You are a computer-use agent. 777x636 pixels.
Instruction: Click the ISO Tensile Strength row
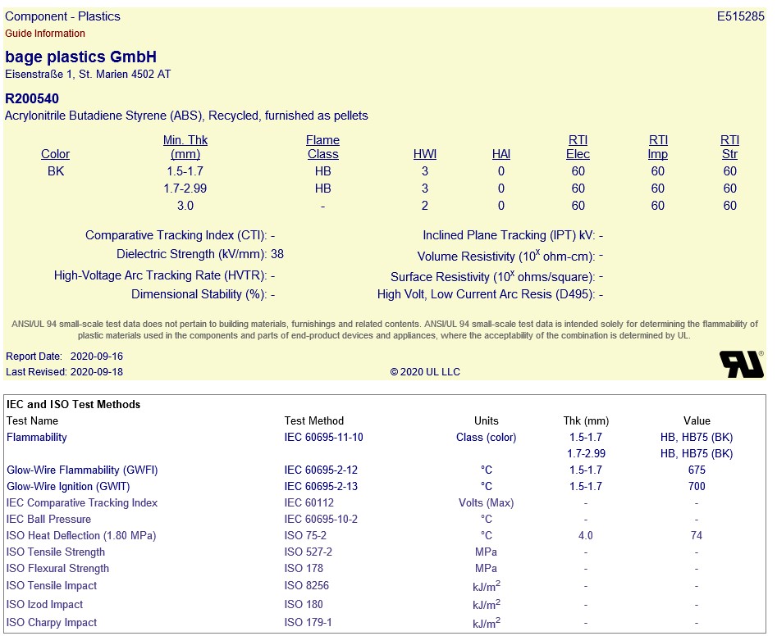click(385, 552)
